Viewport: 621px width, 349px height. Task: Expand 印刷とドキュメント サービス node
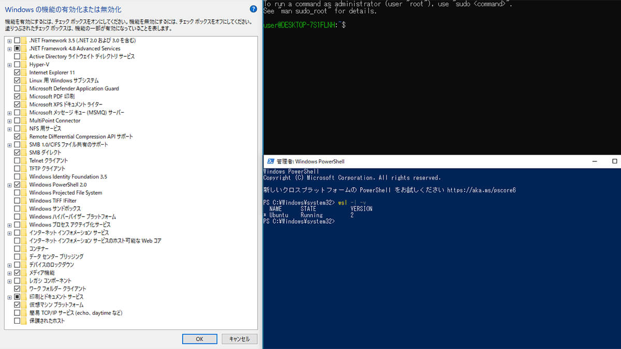[x=9, y=297]
